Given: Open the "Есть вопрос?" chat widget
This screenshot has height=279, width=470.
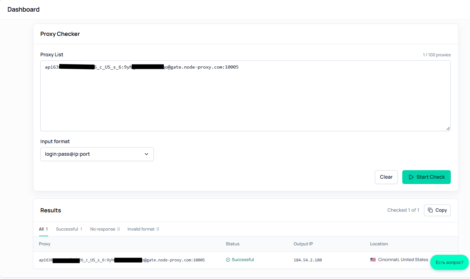Looking at the screenshot, I should (450, 262).
